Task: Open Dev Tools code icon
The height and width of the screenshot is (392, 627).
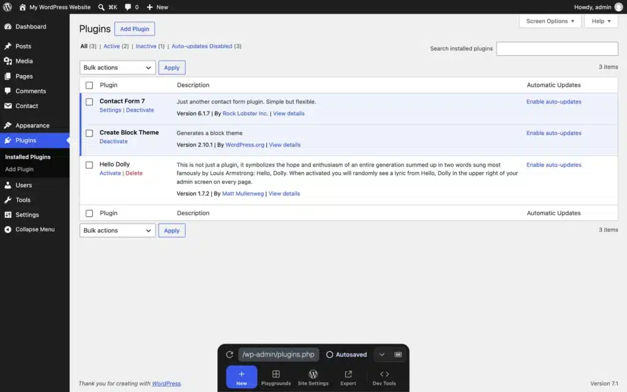Action: (x=385, y=374)
